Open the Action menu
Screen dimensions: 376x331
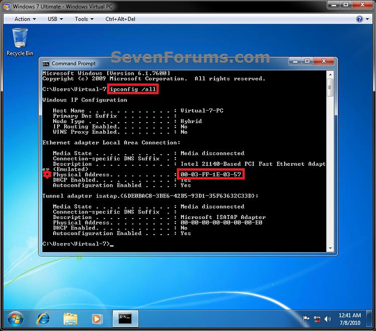pyautogui.click(x=25, y=19)
